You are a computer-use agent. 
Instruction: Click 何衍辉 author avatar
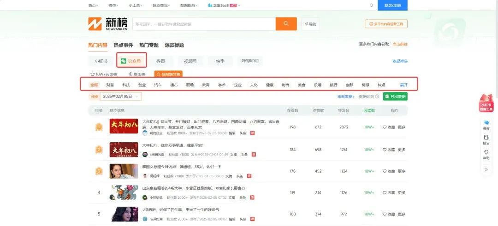pyautogui.click(x=145, y=176)
